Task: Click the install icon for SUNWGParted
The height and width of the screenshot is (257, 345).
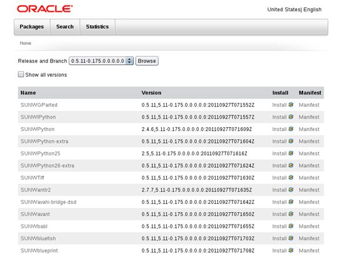Action: tap(291, 105)
